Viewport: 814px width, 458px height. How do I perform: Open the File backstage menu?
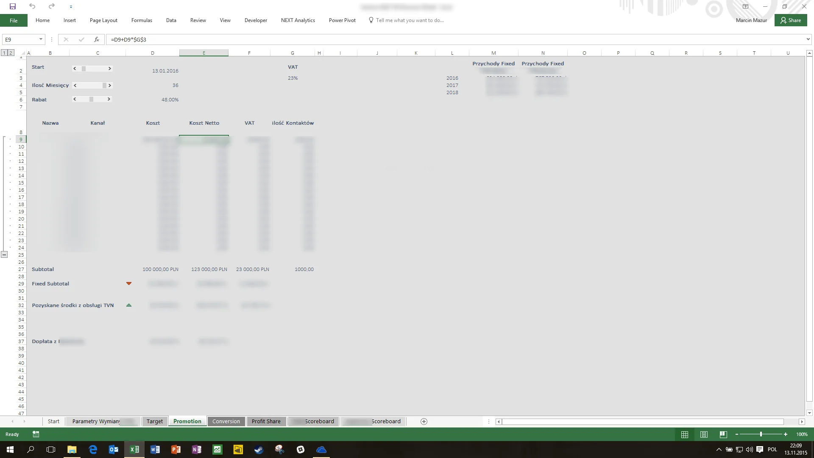click(14, 20)
